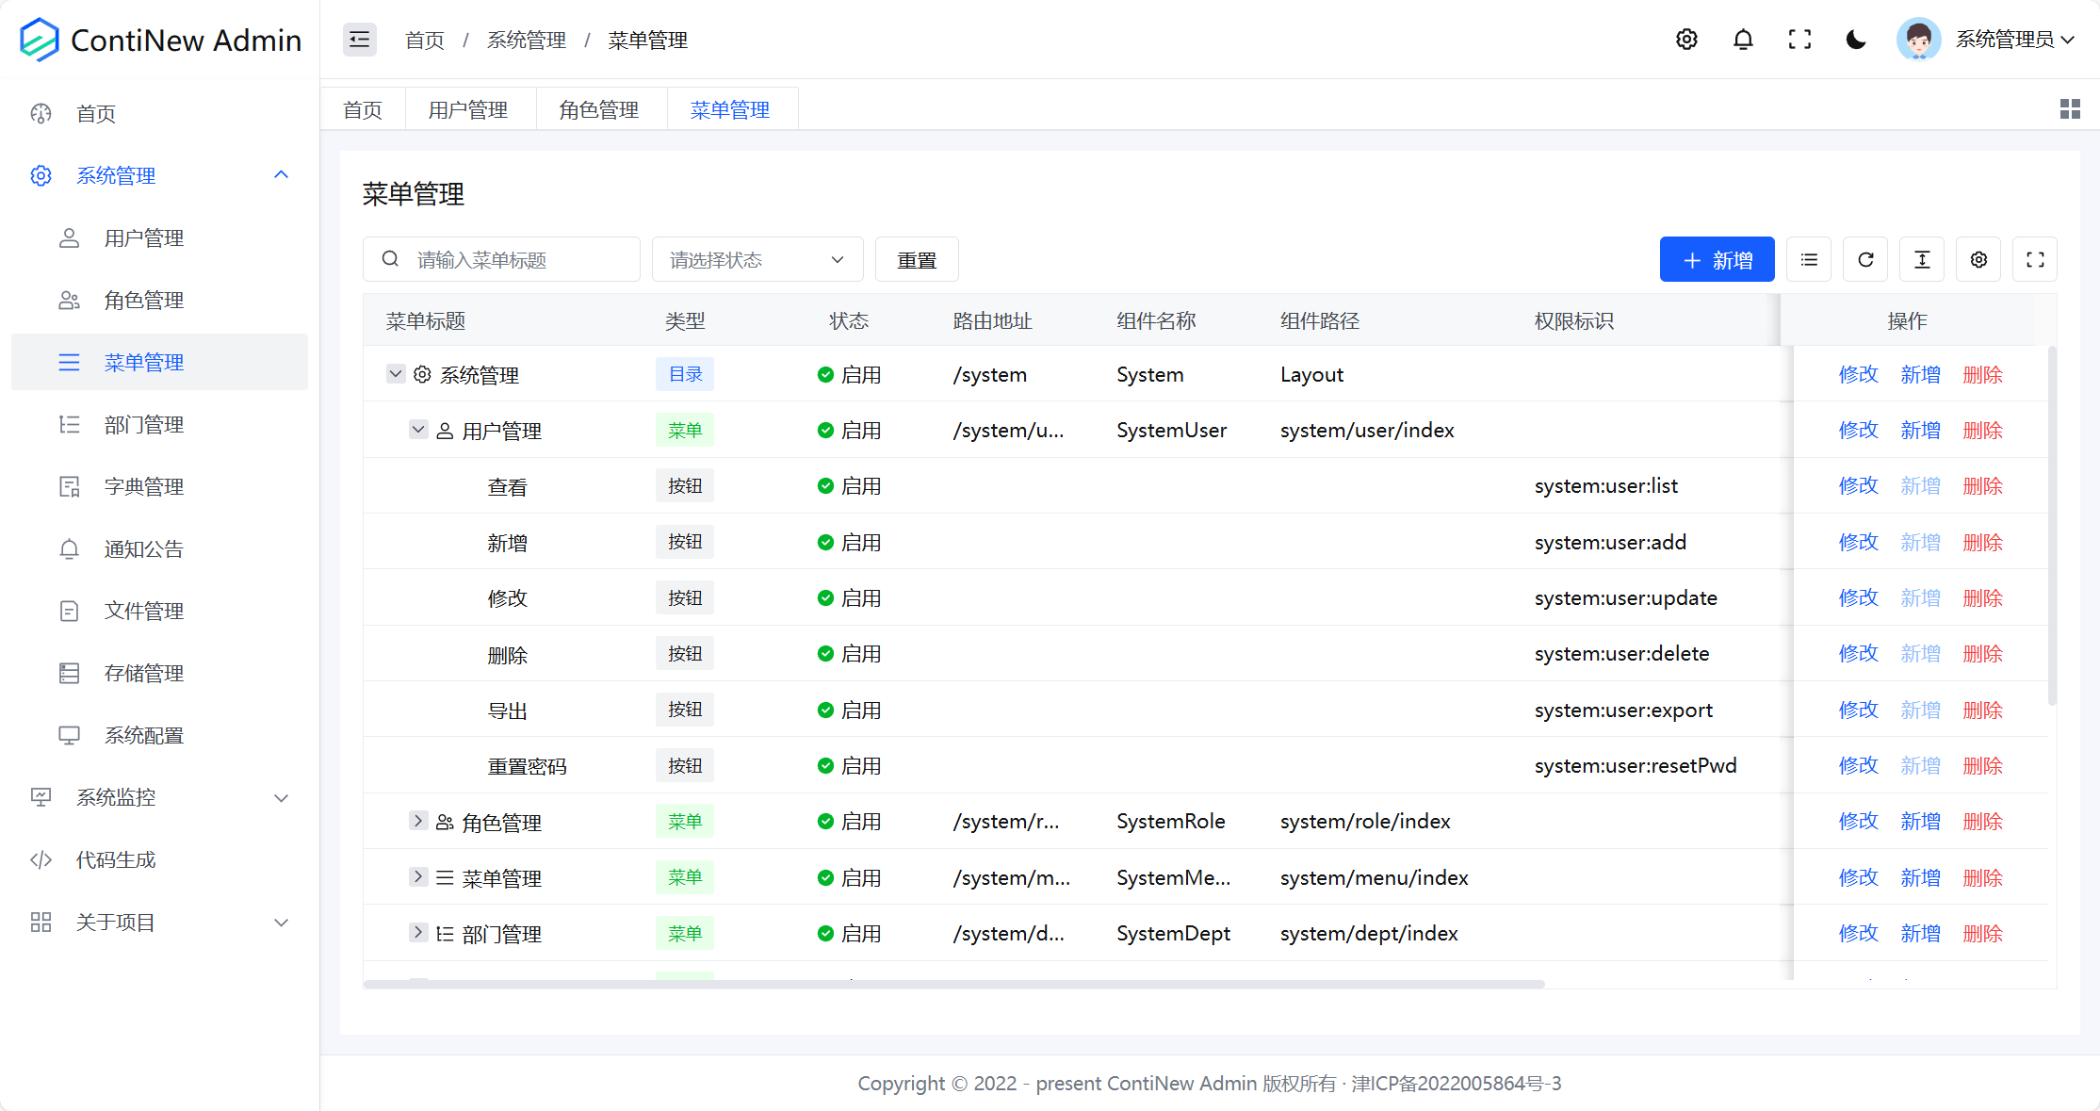Open 字典管理 in the sidebar menu
The image size is (2100, 1111).
[x=144, y=487]
